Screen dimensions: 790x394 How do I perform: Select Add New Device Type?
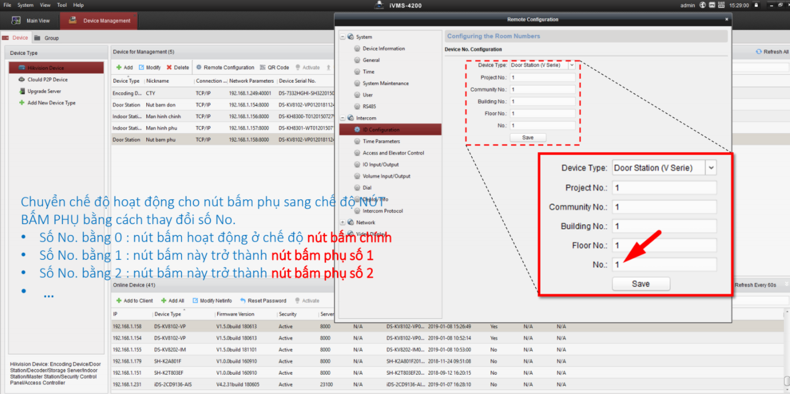pos(51,103)
